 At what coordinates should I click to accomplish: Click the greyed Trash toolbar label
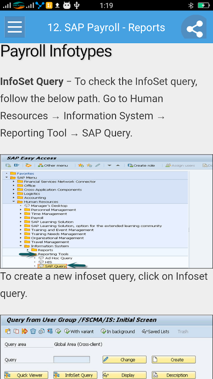click(x=183, y=331)
